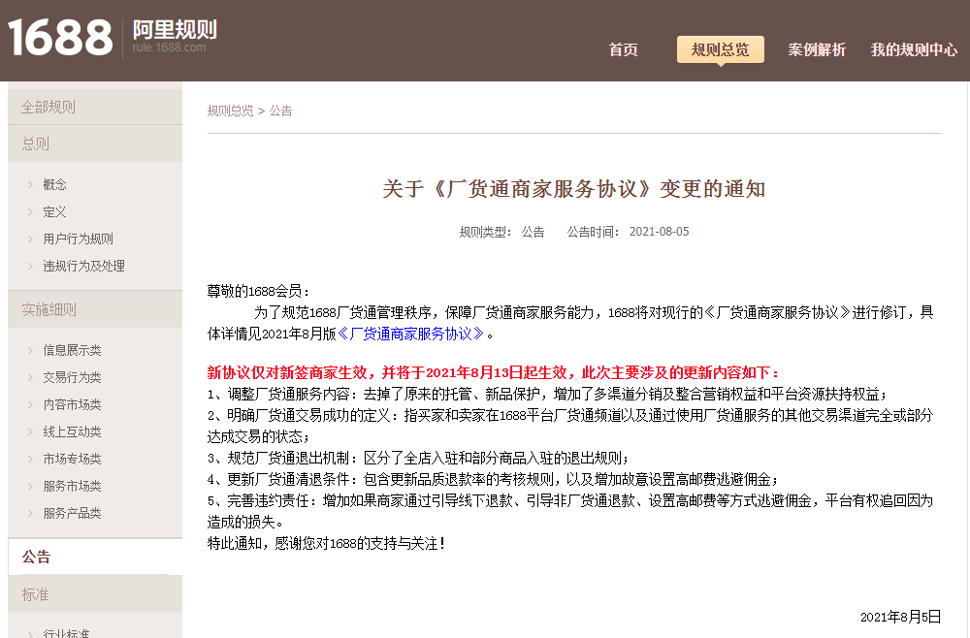Open 行业标准 in the sidebar
This screenshot has width=970, height=638.
(66, 633)
